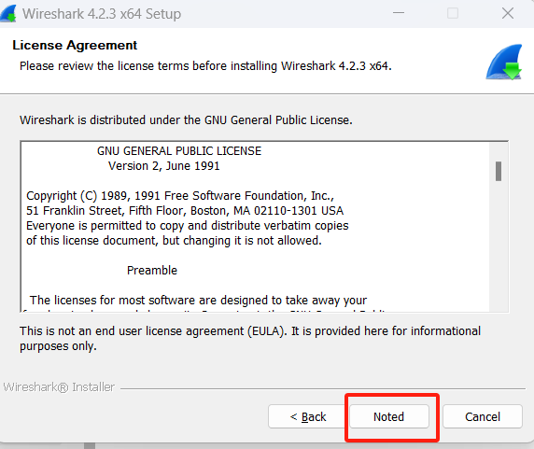Click the Wireshark® Installer branding label
The image size is (534, 449).
click(59, 387)
